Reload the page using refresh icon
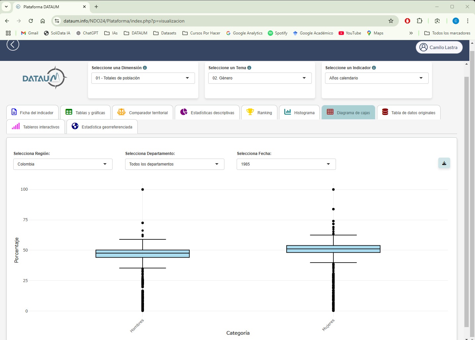The width and height of the screenshot is (475, 340). (31, 21)
